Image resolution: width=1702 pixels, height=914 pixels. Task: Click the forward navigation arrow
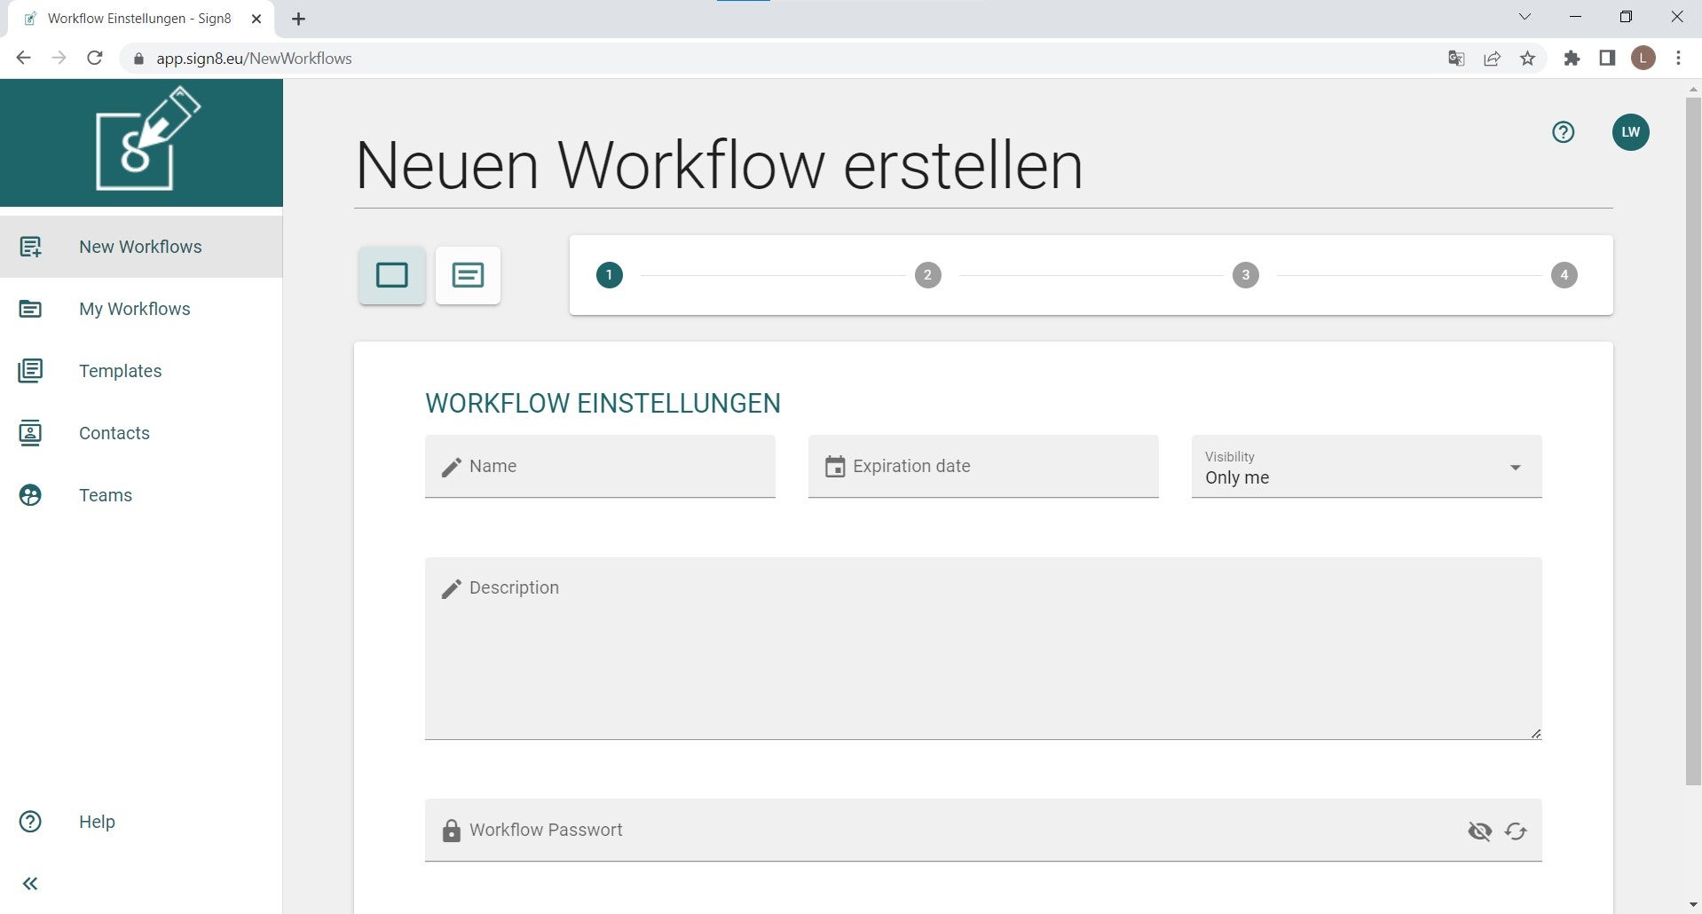[x=59, y=59]
